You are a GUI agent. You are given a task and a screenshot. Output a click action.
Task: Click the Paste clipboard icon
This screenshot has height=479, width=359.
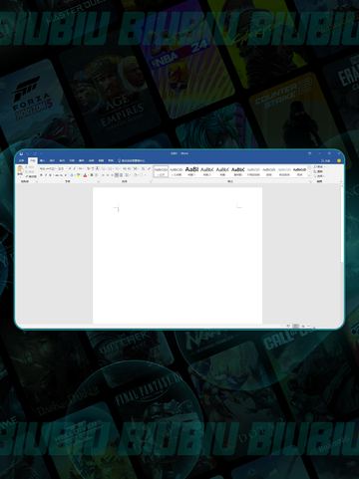(20, 169)
